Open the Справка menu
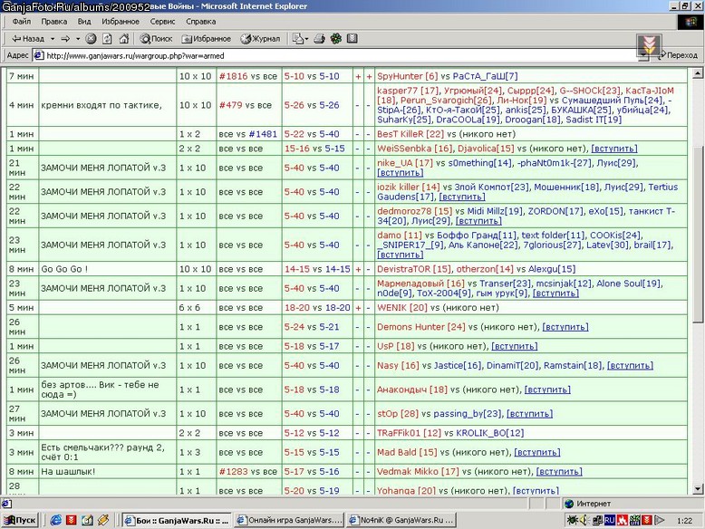Image resolution: width=705 pixels, height=529 pixels. coord(200,22)
